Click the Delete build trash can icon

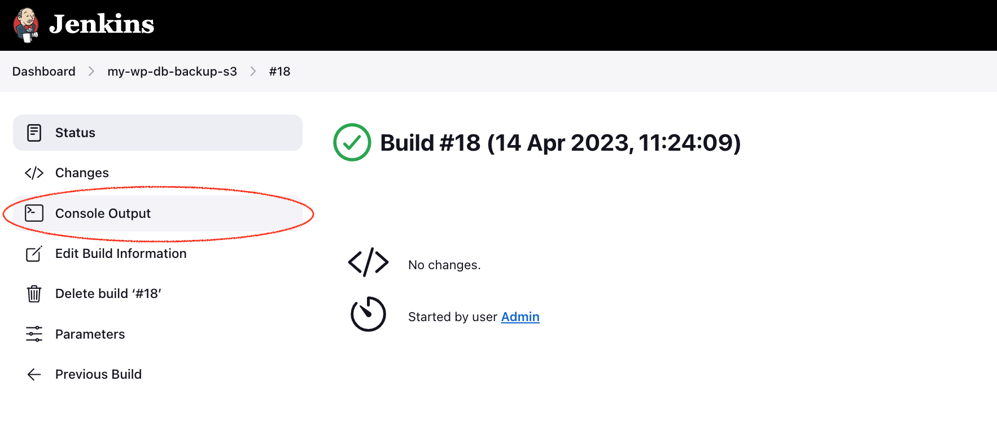pyautogui.click(x=34, y=293)
